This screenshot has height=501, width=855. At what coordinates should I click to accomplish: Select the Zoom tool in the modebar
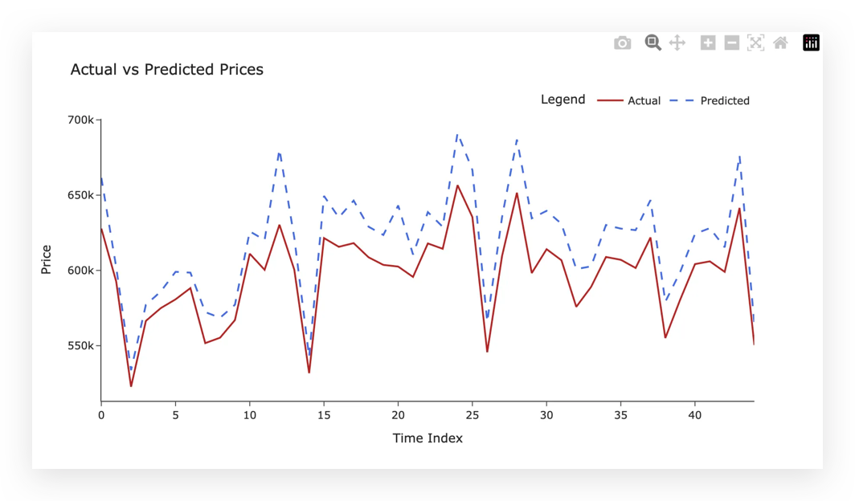[x=652, y=43]
